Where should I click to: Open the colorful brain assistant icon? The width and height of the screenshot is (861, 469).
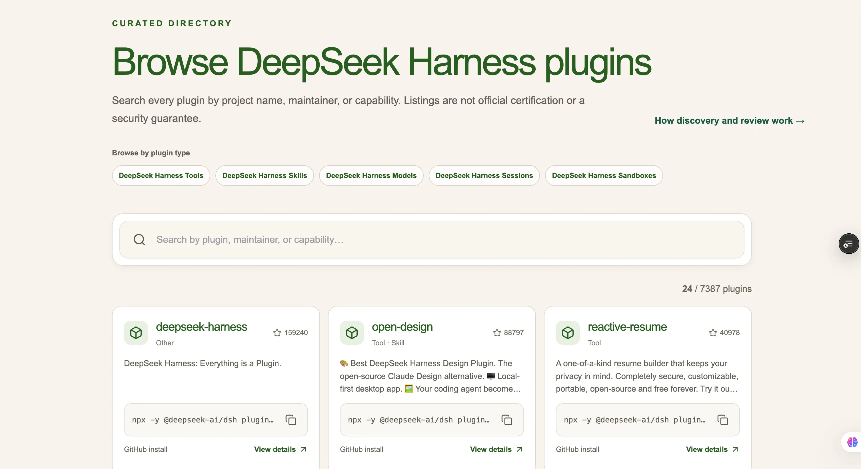tap(852, 442)
